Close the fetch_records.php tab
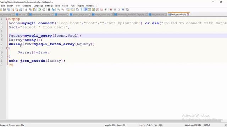The width and height of the screenshot is (227, 127). point(188,14)
